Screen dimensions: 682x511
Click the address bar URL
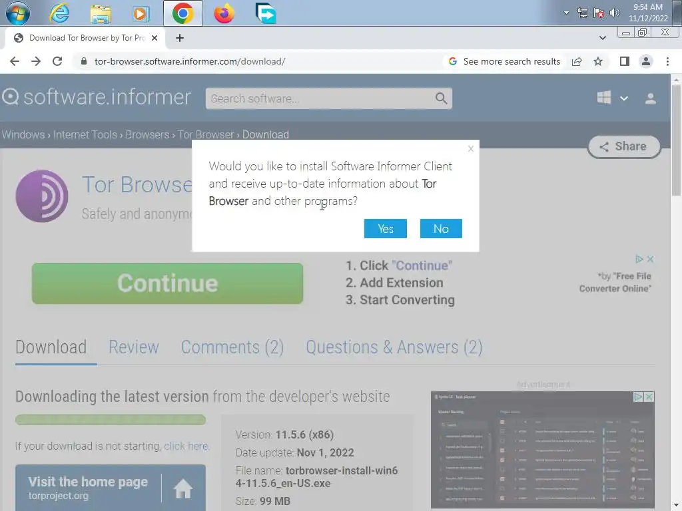(x=190, y=61)
